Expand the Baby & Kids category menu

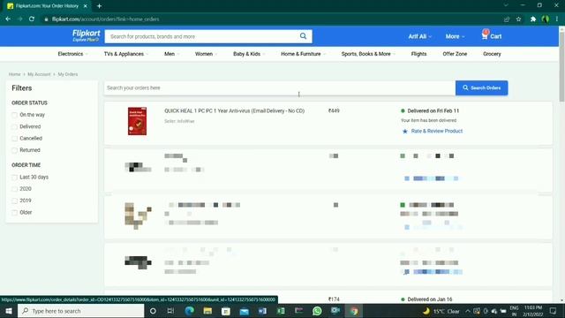[x=249, y=54]
